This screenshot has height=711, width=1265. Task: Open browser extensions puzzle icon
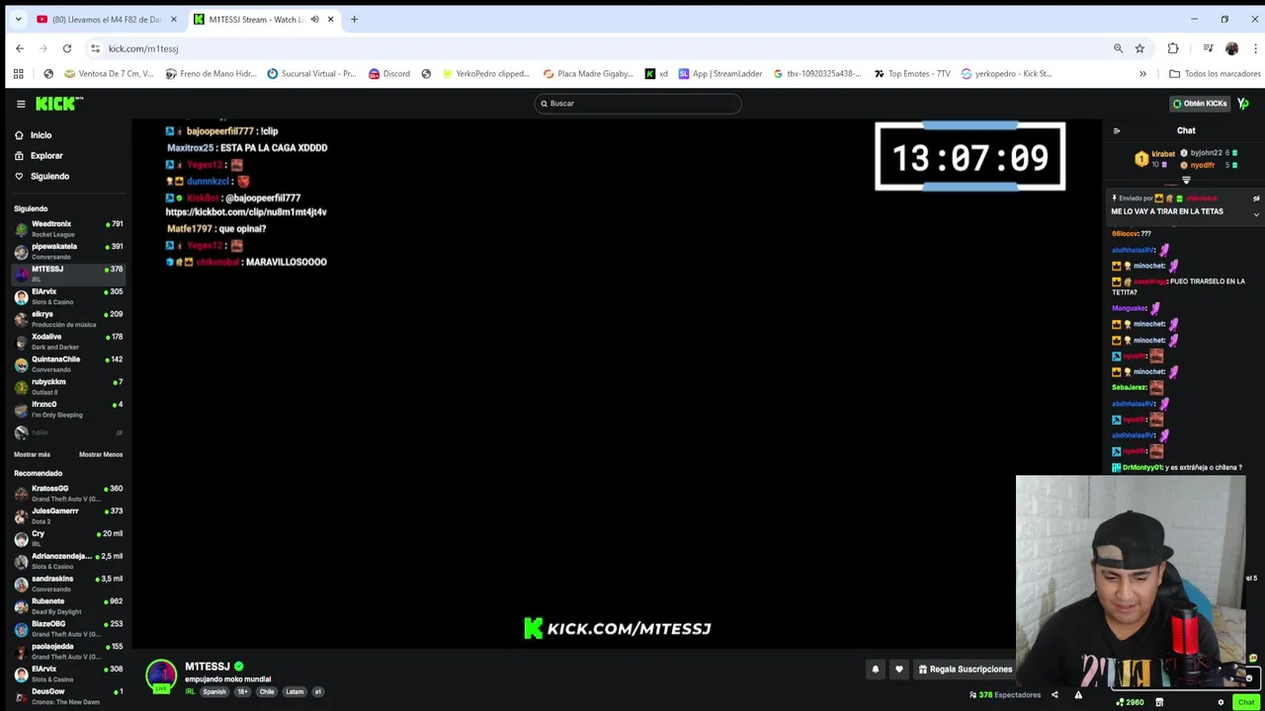click(x=1173, y=48)
